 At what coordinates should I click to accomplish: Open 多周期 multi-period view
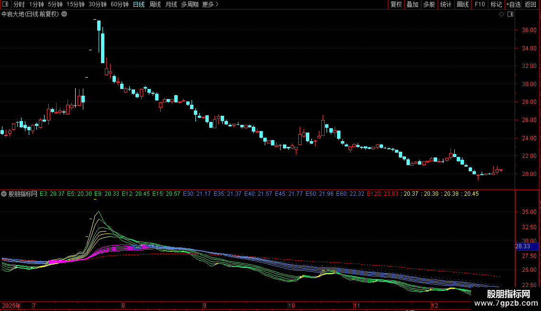pos(190,4)
